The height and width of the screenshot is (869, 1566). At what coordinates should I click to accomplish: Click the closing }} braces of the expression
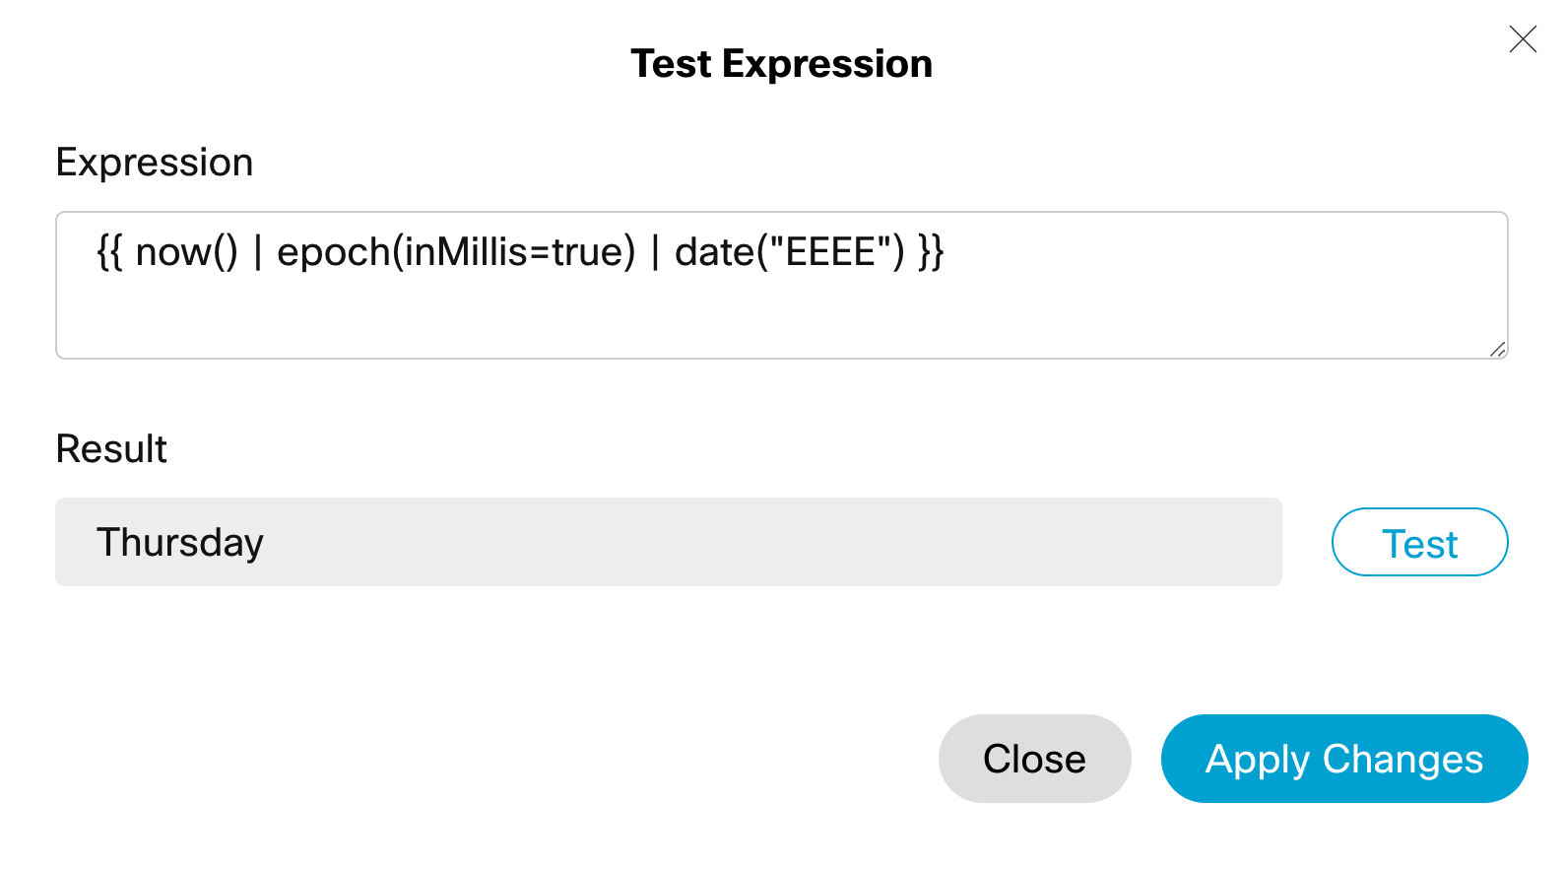click(931, 252)
